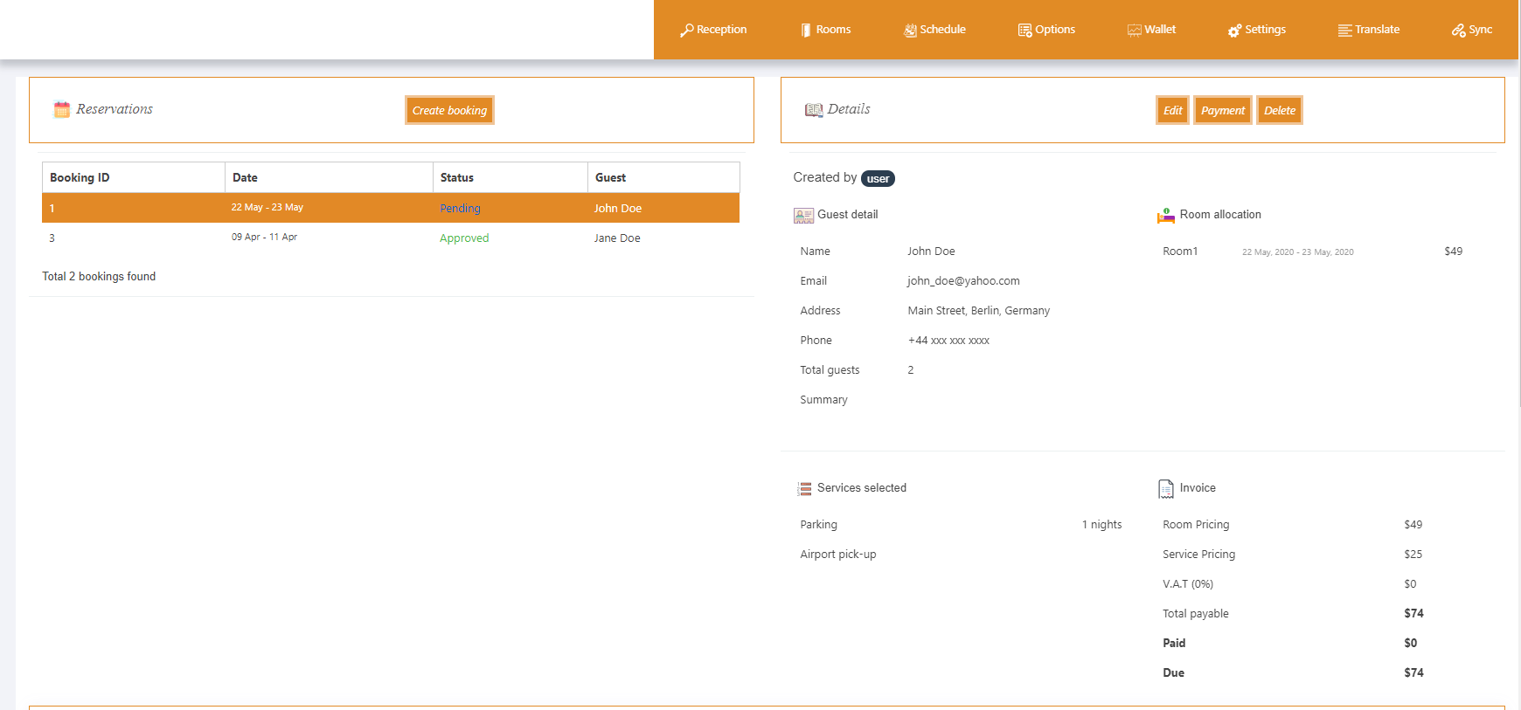Click the Total guests label
This screenshot has height=710, width=1521.
coord(830,370)
